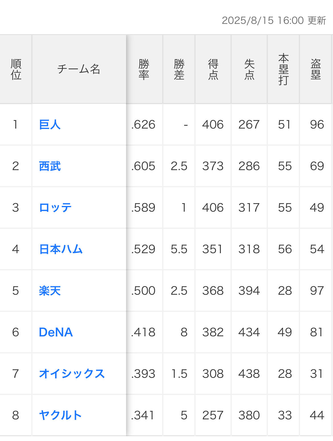Click the 盗塁 column header
The height and width of the screenshot is (441, 333).
316,69
